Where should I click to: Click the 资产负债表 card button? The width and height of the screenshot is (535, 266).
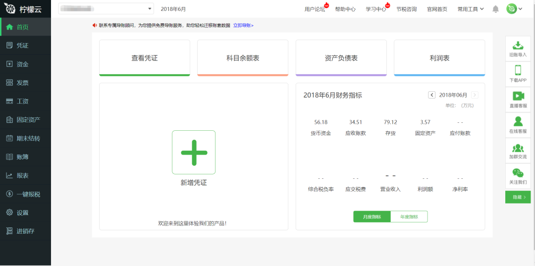coord(341,58)
